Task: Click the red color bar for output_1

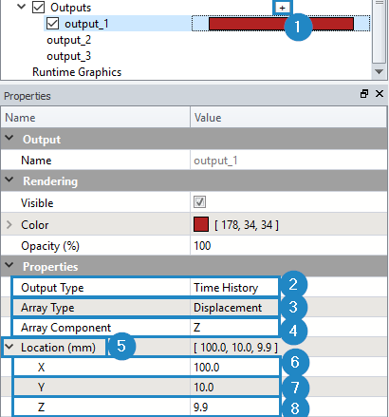Action: [x=281, y=24]
